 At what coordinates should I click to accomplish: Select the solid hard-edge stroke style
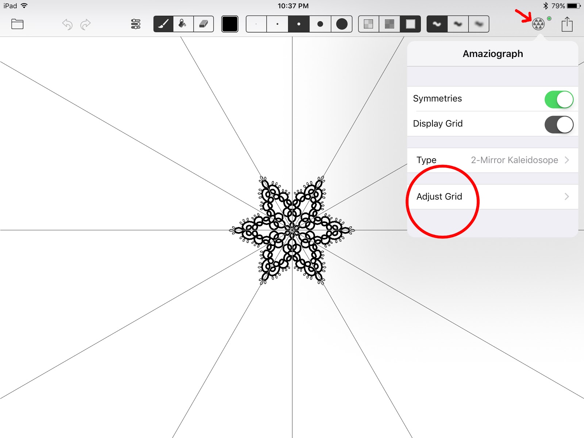[x=437, y=24]
